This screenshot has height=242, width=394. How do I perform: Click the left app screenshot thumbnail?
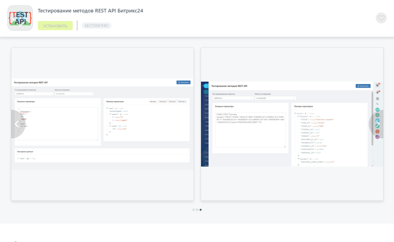coord(103,124)
